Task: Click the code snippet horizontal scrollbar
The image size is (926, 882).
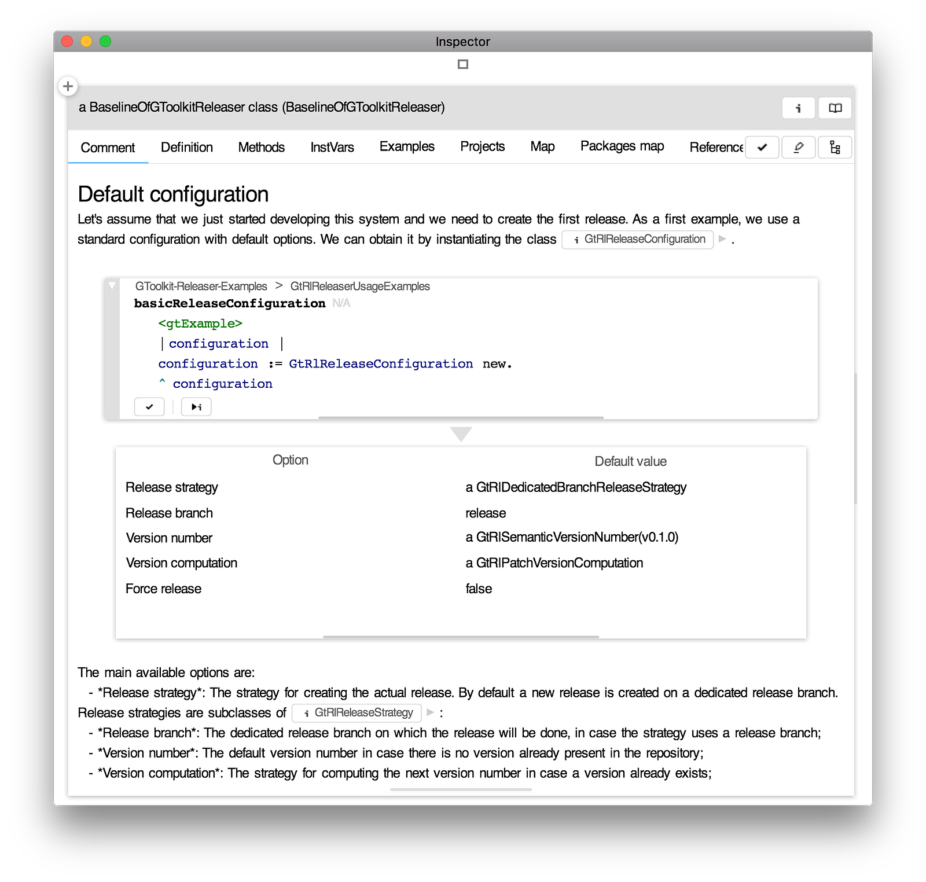Action: (461, 417)
